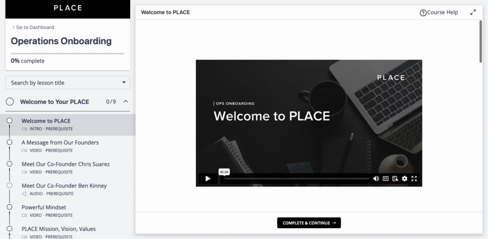Toggle completion circle for Powerful Mindset lesson
The width and height of the screenshot is (488, 239).
(x=10, y=207)
